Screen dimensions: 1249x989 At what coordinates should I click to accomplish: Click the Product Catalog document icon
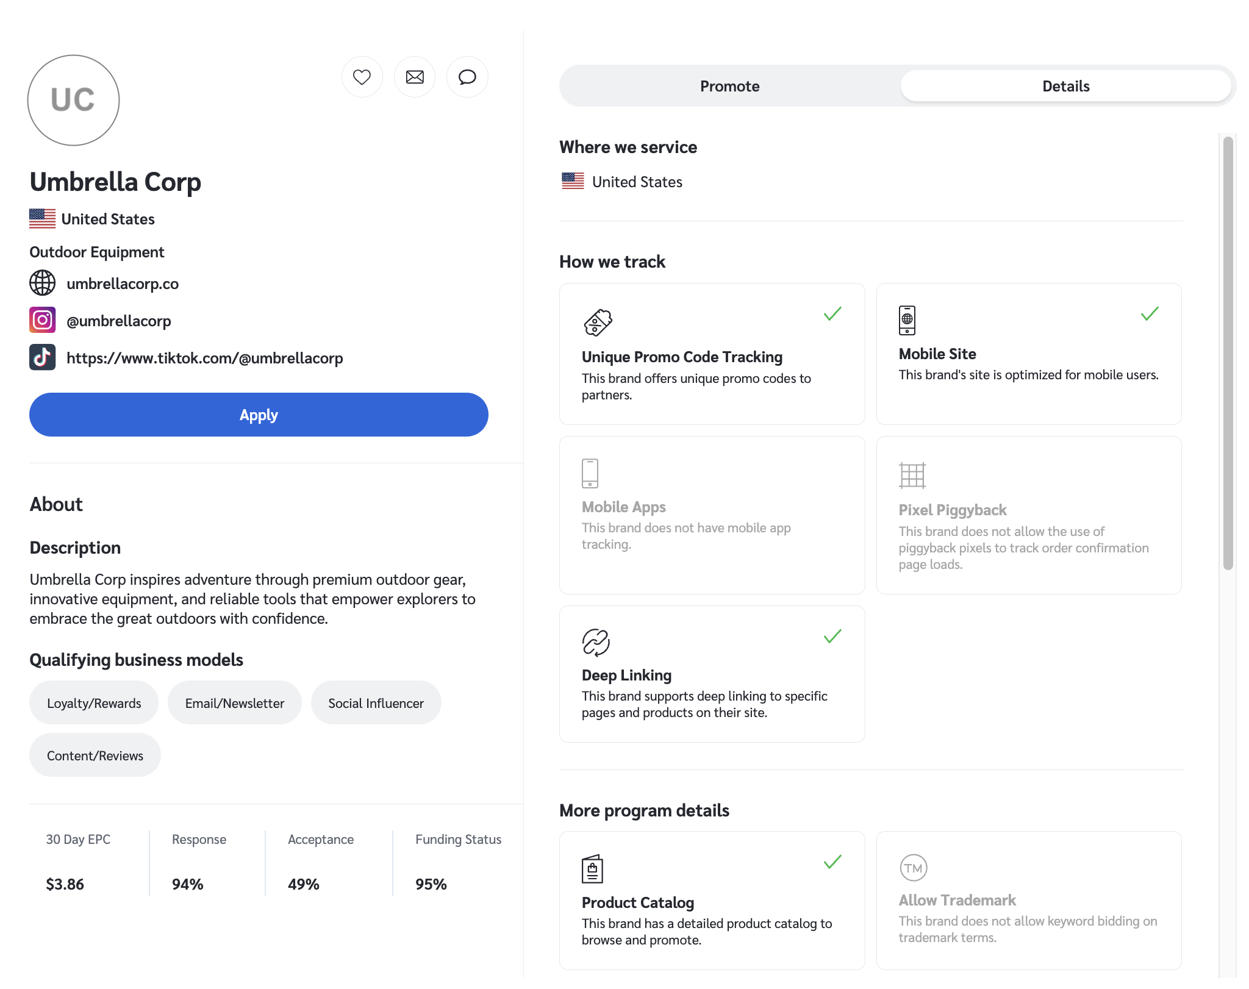[592, 869]
